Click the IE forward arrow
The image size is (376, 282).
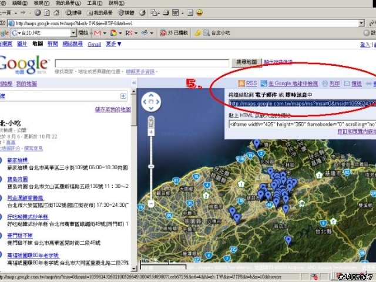(x=23, y=13)
